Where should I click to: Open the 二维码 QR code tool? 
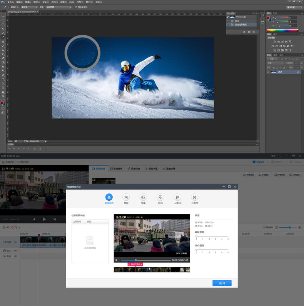[177, 197]
